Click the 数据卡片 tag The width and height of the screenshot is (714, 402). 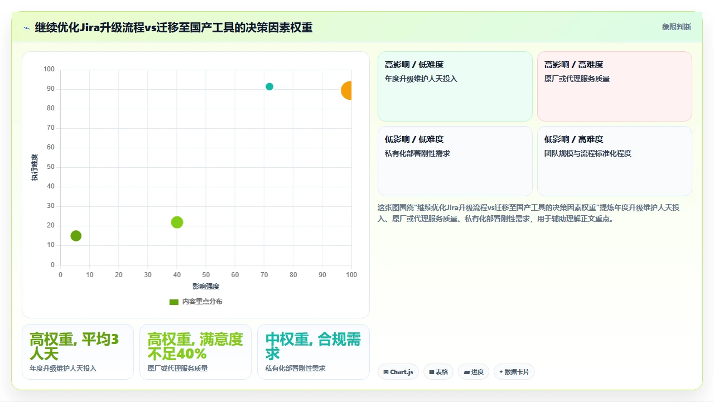tap(514, 372)
